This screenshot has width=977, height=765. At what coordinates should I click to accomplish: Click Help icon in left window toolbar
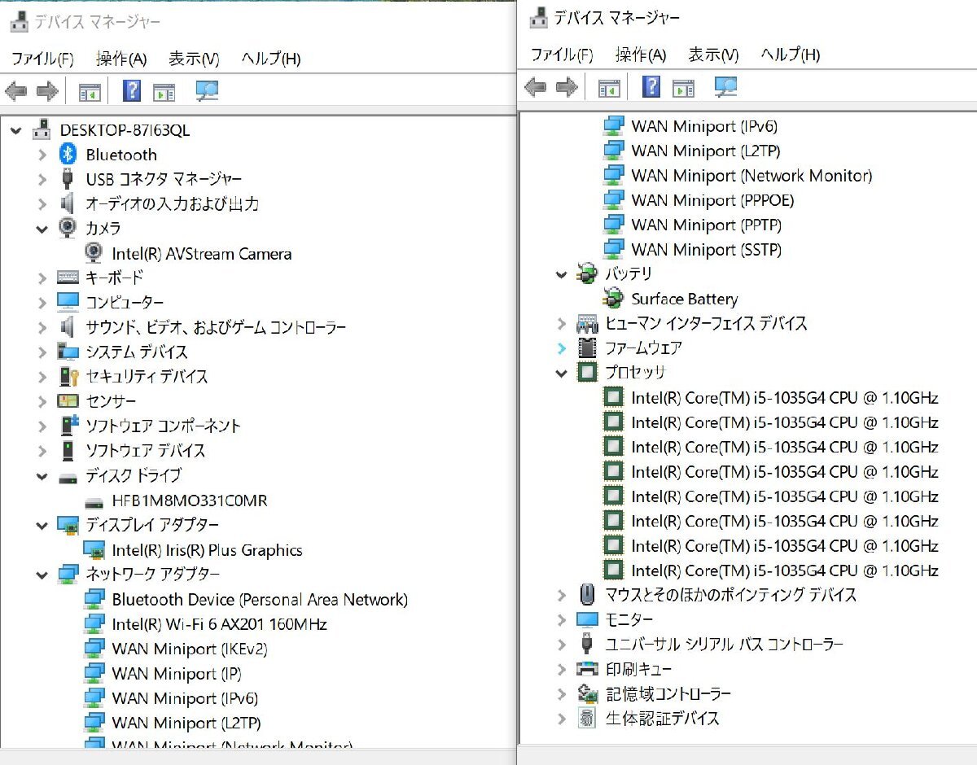pos(132,90)
